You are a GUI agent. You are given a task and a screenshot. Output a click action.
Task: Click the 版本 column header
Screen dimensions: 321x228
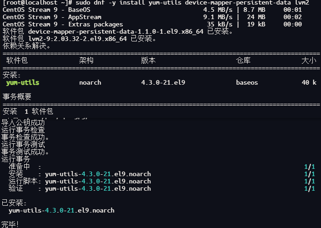click(148, 60)
